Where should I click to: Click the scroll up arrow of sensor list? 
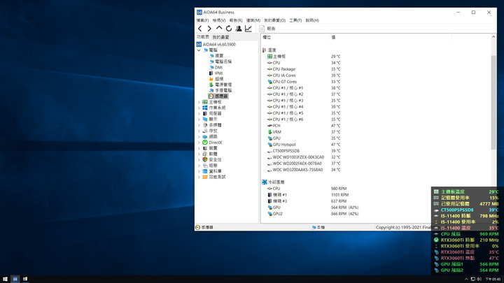click(x=493, y=37)
